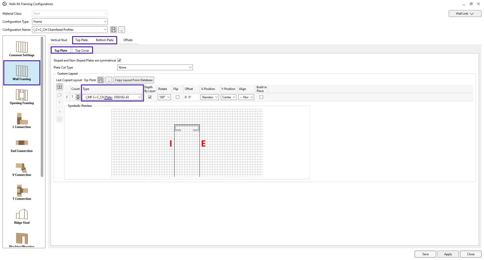Select the V Connection icon
484x260 pixels.
22,169
